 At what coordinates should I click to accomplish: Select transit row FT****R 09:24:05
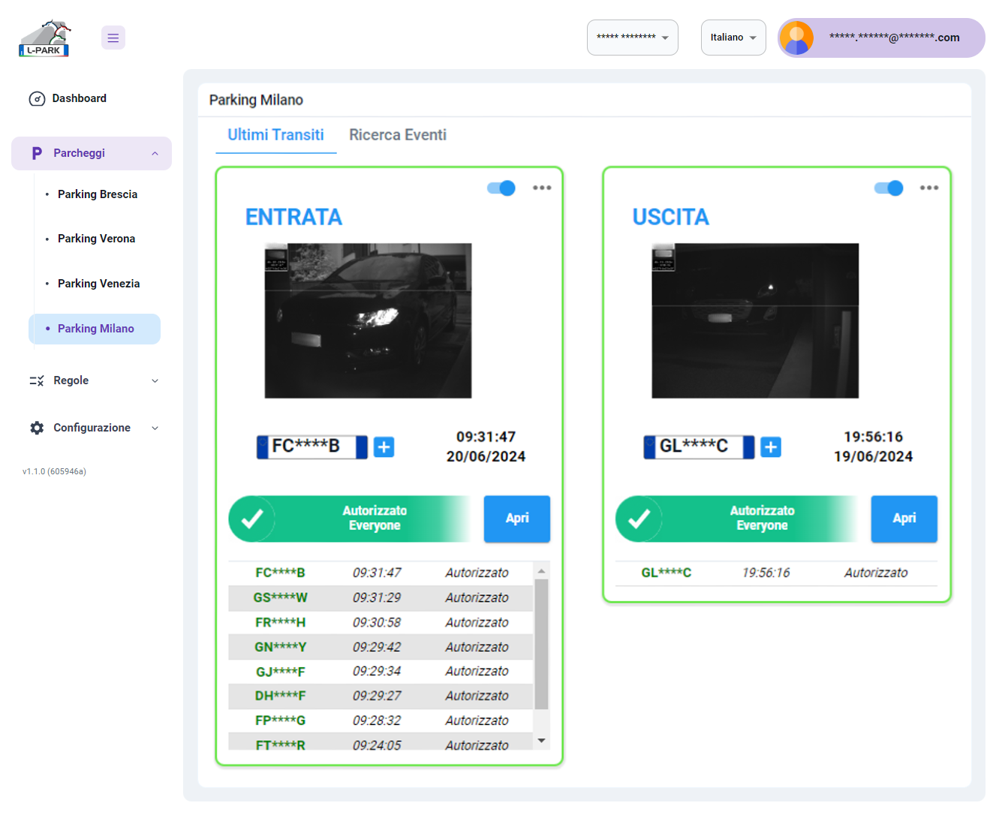pyautogui.click(x=381, y=742)
